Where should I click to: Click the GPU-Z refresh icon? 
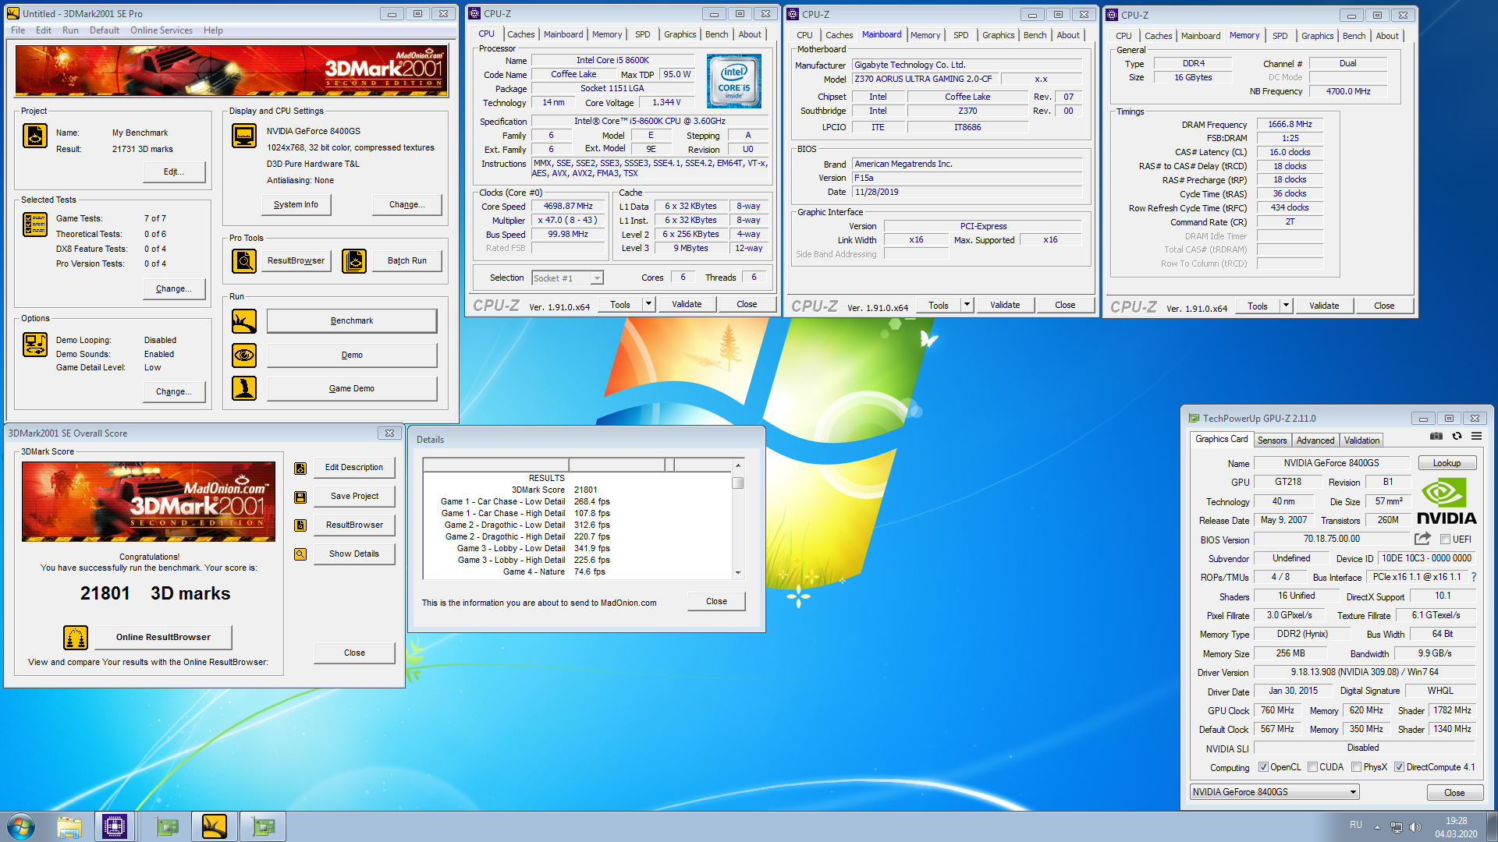pos(1457,436)
